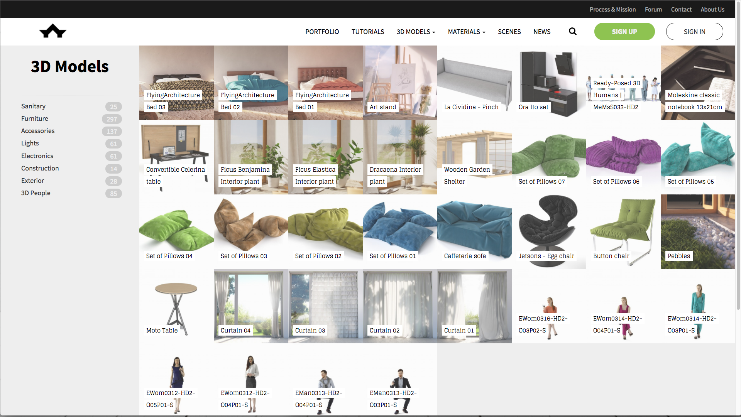This screenshot has width=741, height=417.
Task: Select the 3D People category
Action: click(36, 193)
